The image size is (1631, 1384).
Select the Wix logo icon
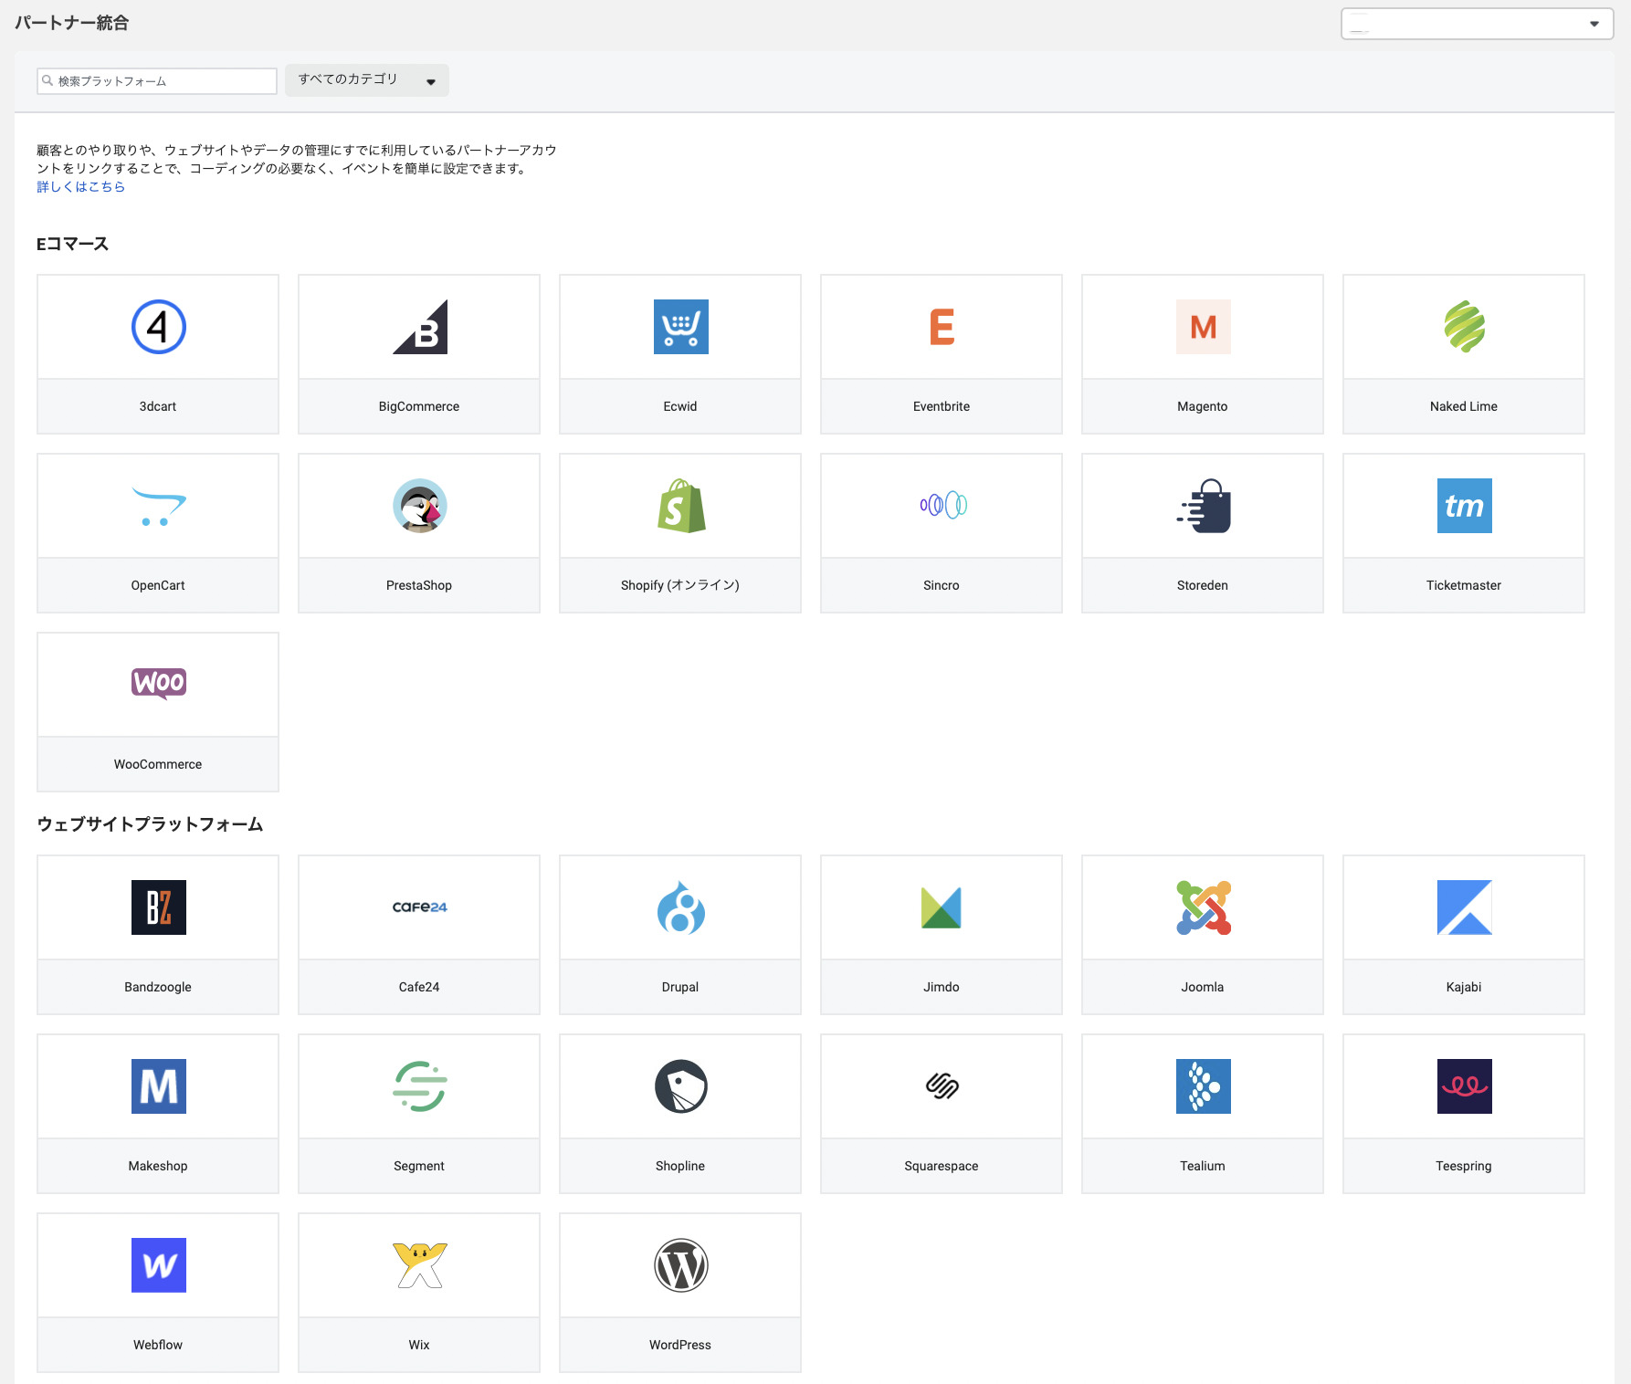pyautogui.click(x=419, y=1265)
